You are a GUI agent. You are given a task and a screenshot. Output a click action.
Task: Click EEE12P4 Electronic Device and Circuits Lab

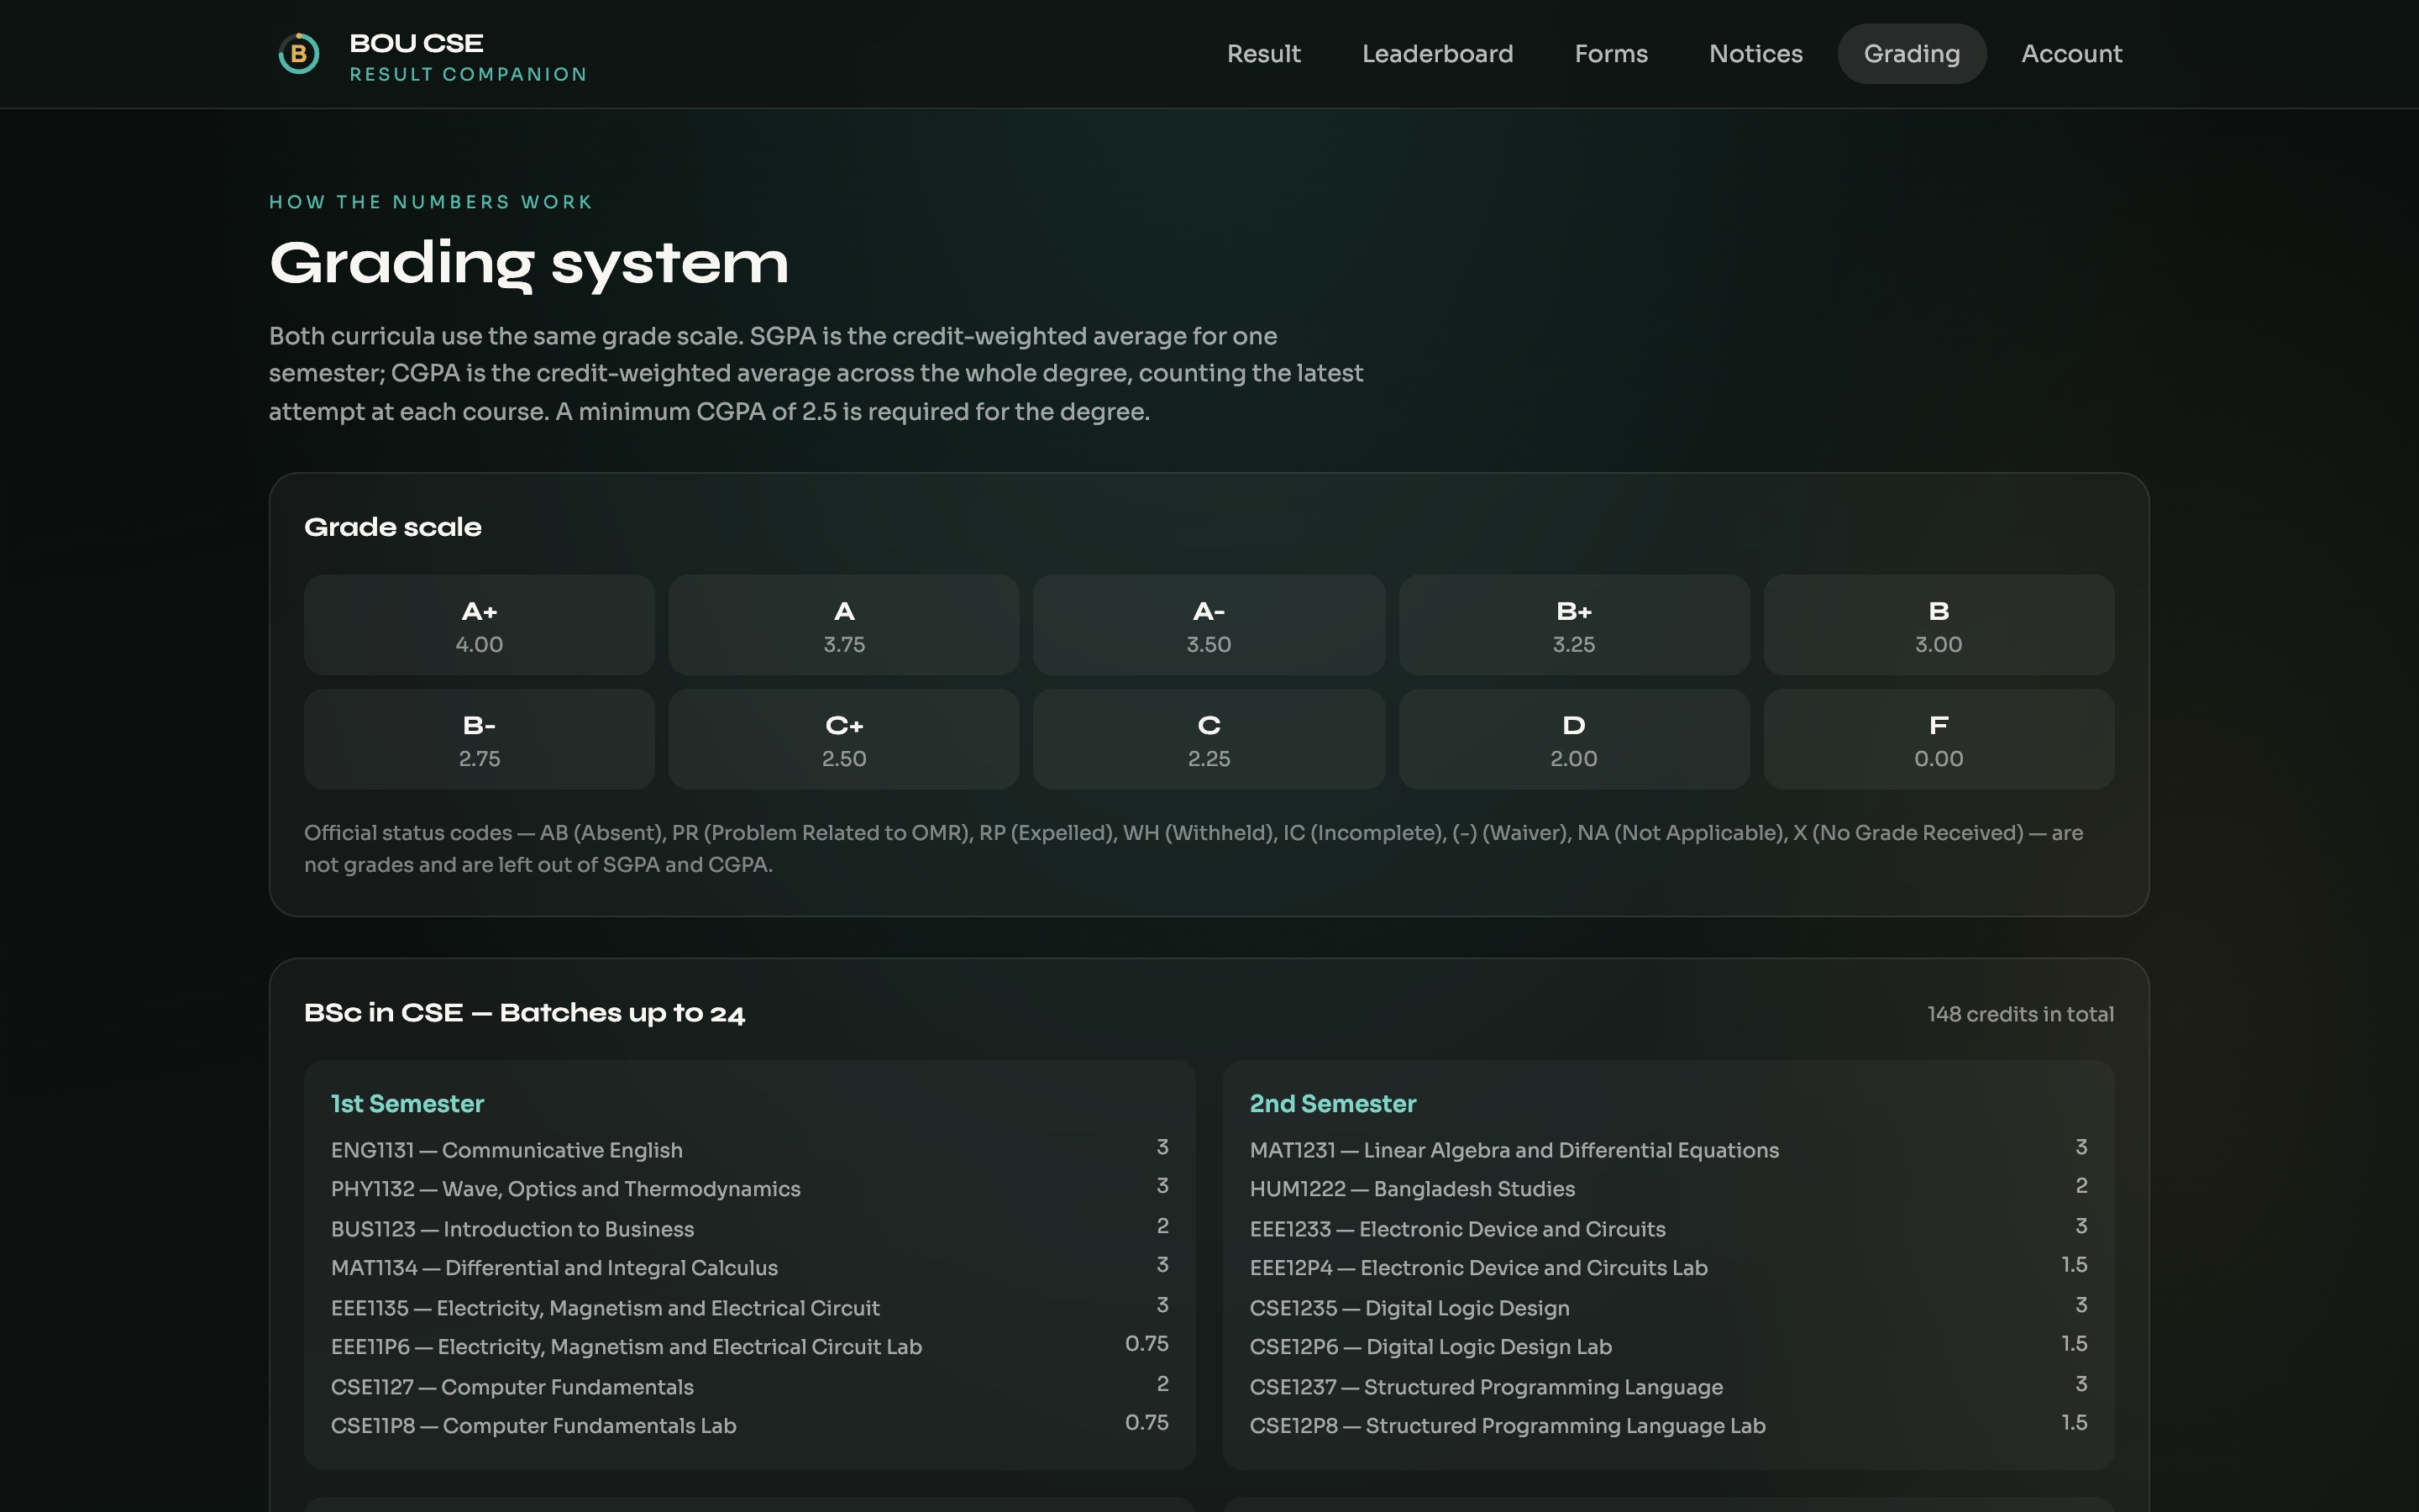[x=1668, y=1267]
